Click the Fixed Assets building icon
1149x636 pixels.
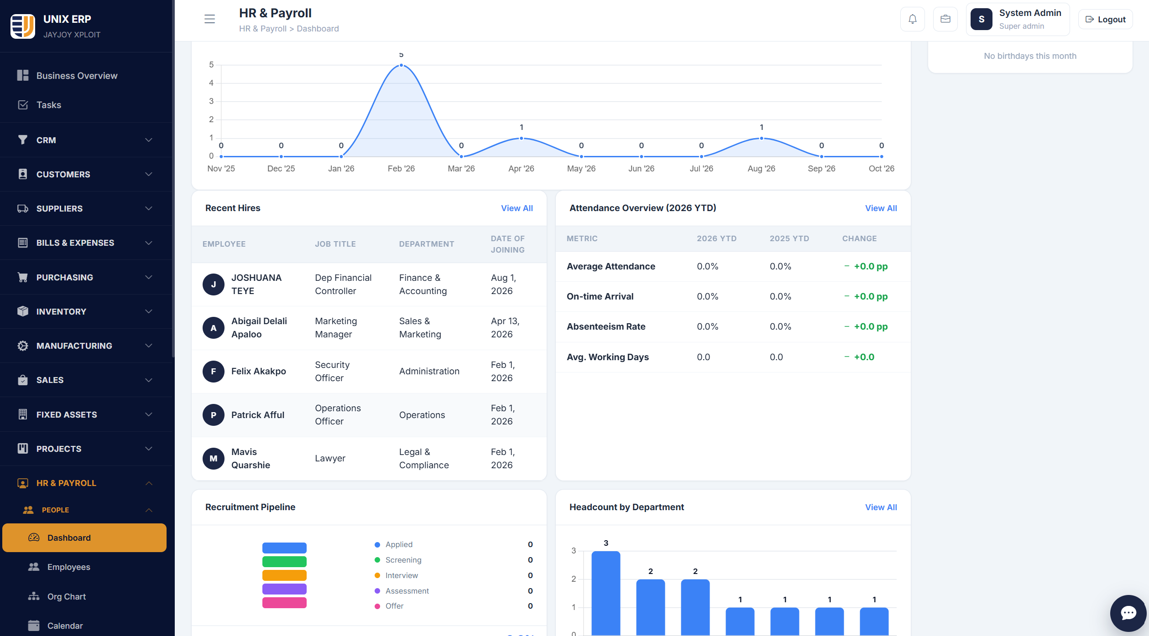23,414
